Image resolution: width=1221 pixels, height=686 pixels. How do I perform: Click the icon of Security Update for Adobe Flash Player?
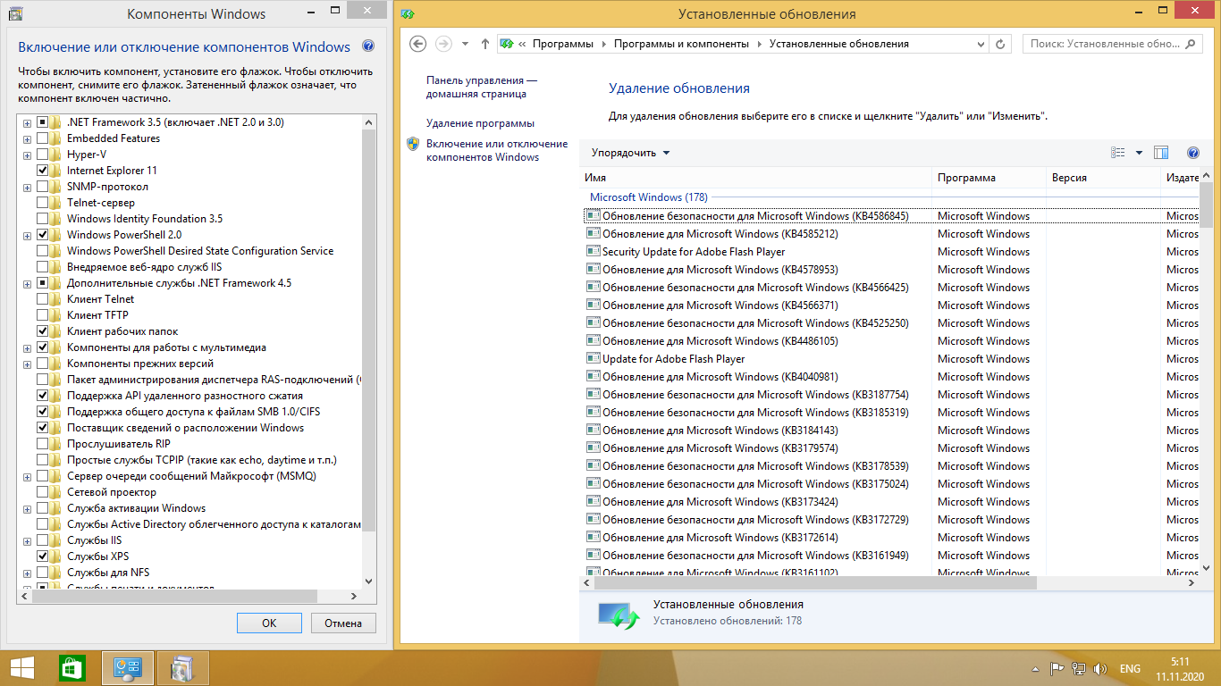(593, 251)
